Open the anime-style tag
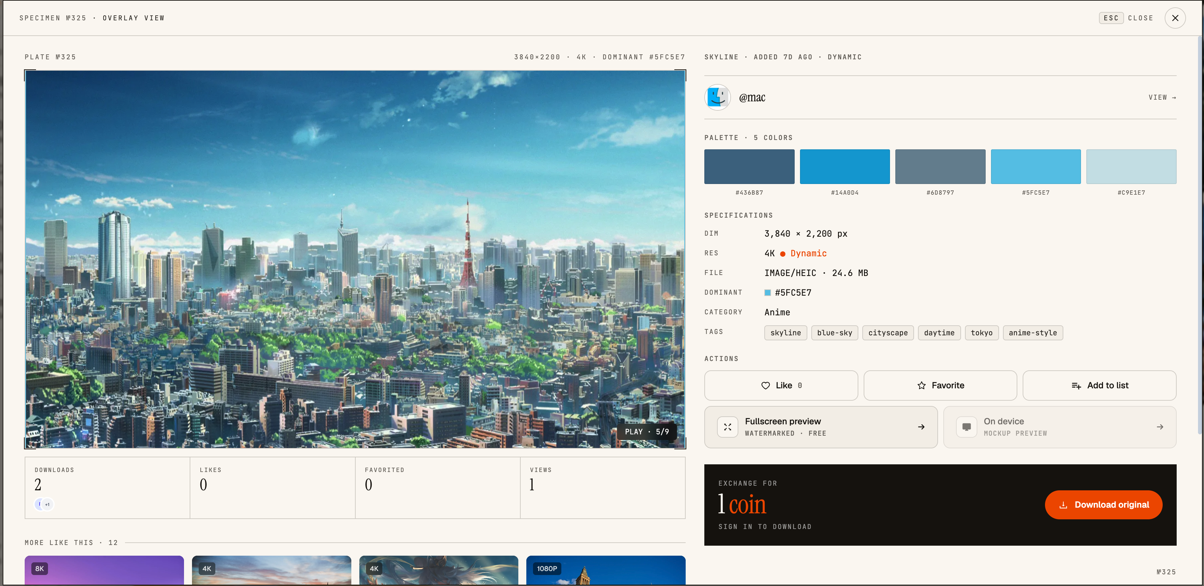The image size is (1204, 586). [1032, 333]
